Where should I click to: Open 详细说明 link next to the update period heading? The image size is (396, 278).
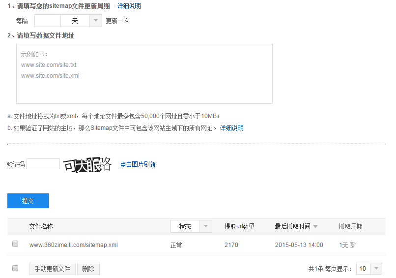129,6
